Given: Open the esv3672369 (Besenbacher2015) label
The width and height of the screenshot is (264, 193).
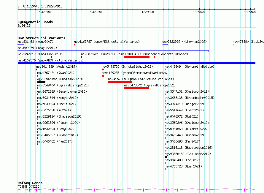Looking at the screenshot, I should (x=62, y=91).
